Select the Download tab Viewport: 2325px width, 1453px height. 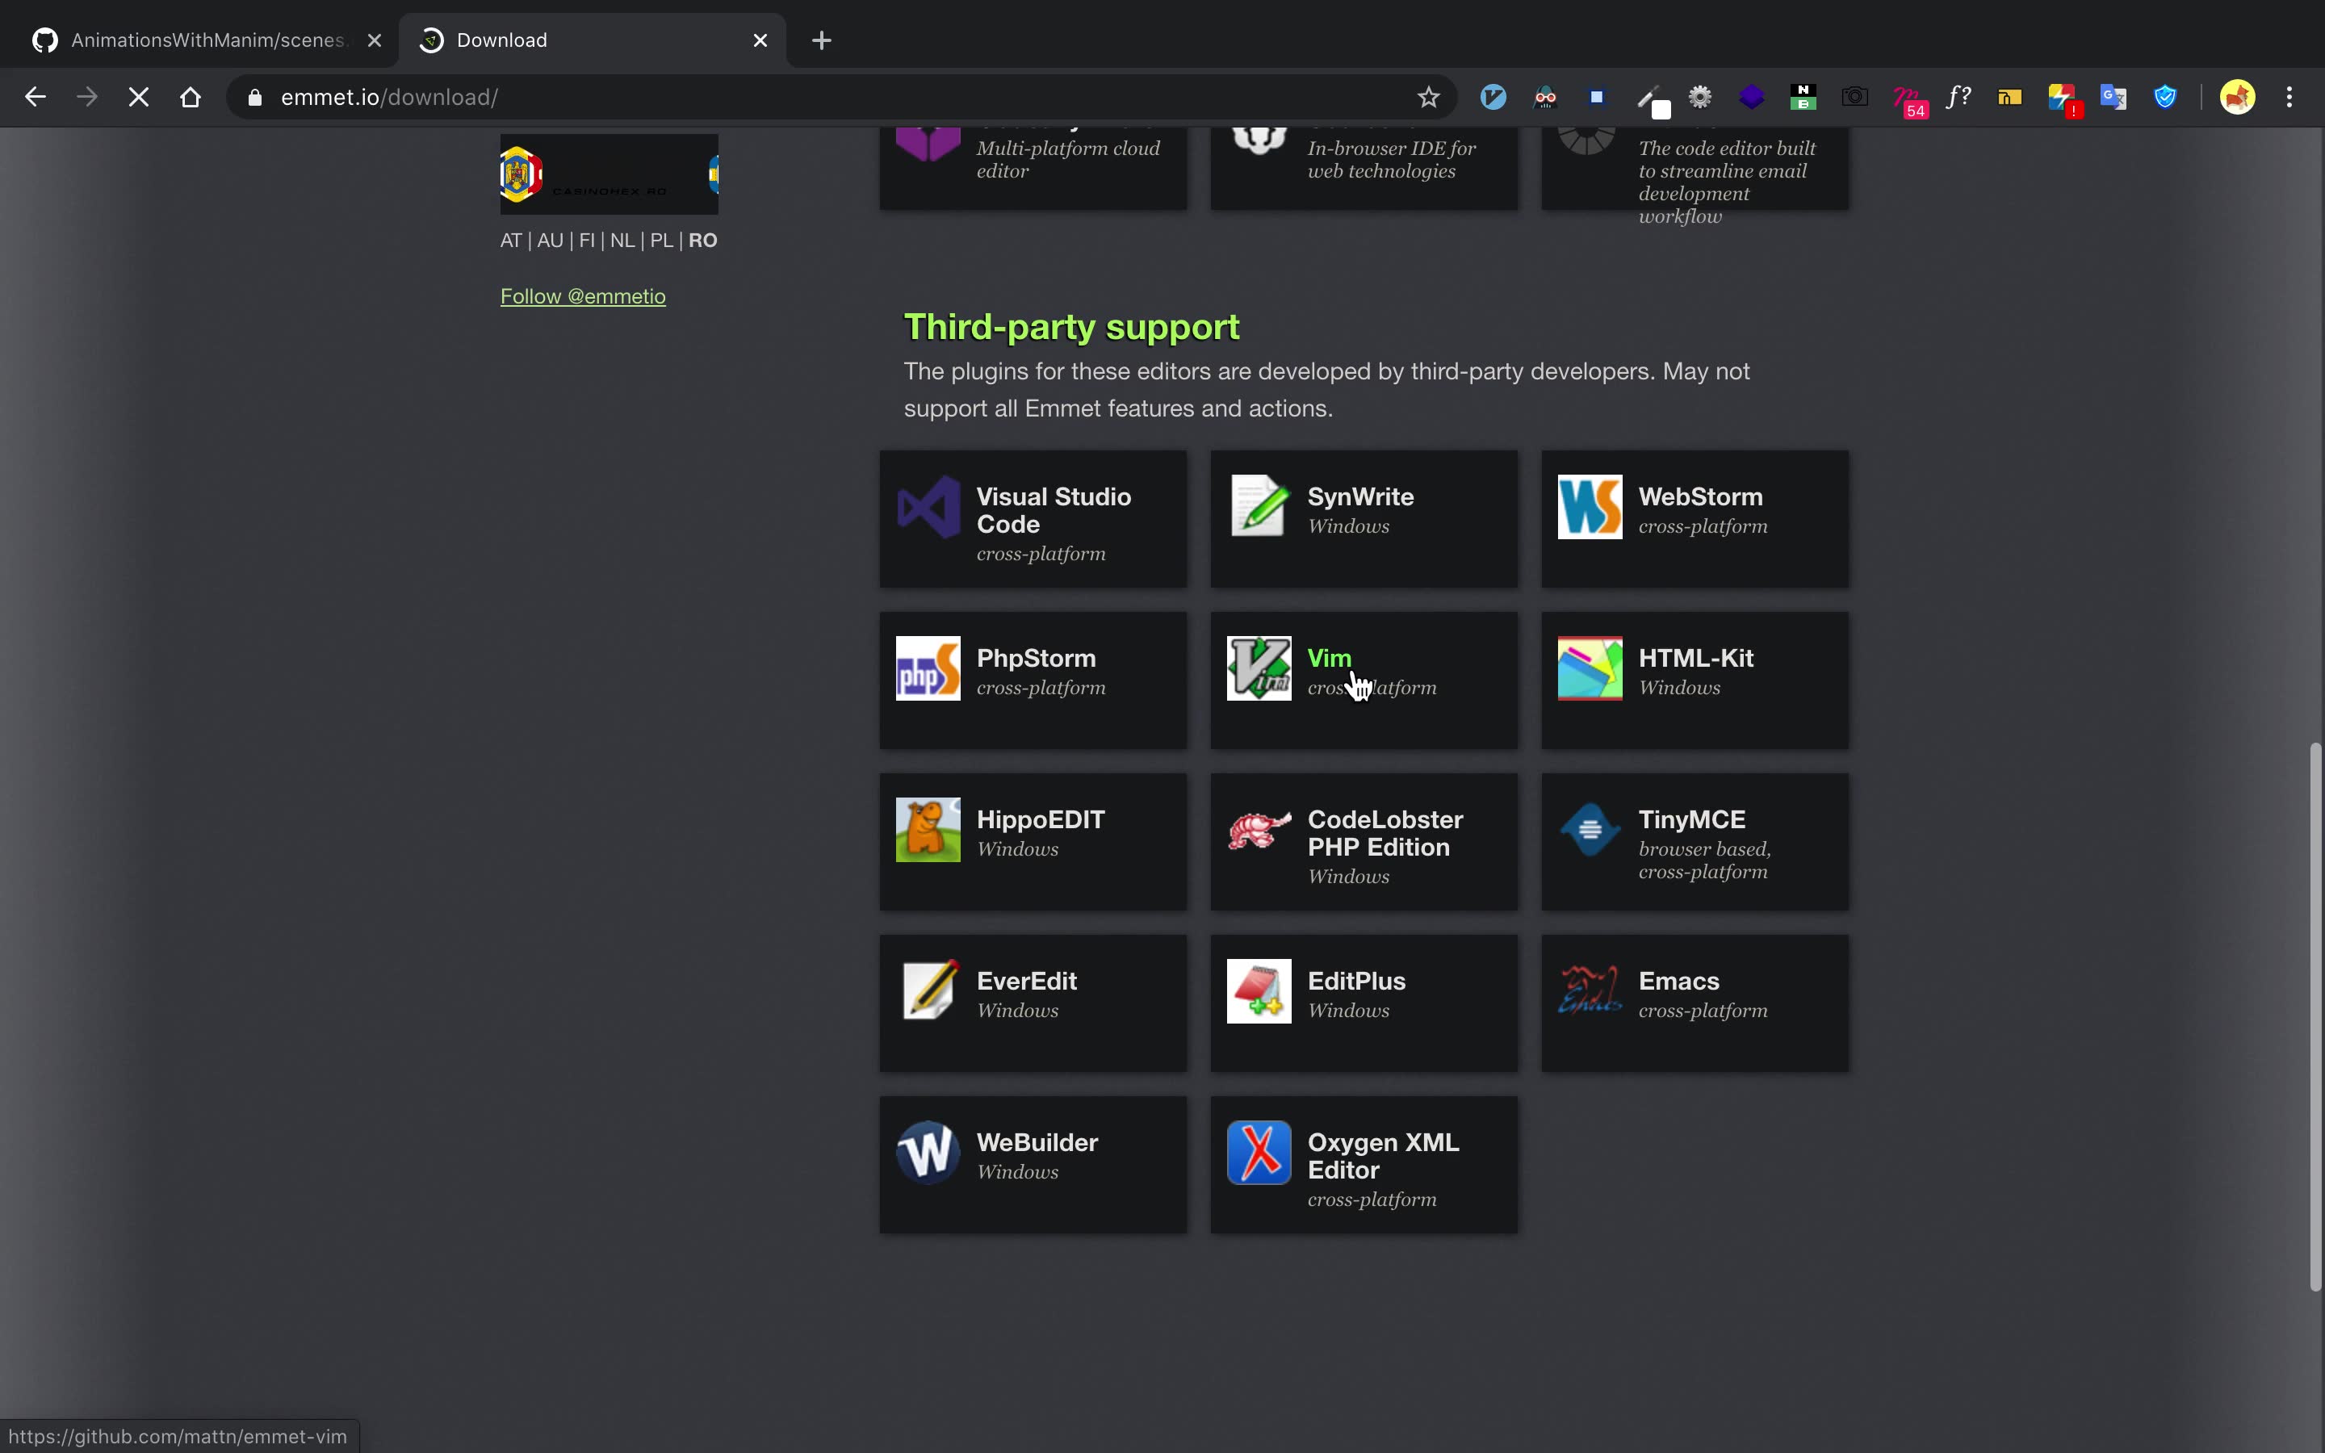coord(593,40)
